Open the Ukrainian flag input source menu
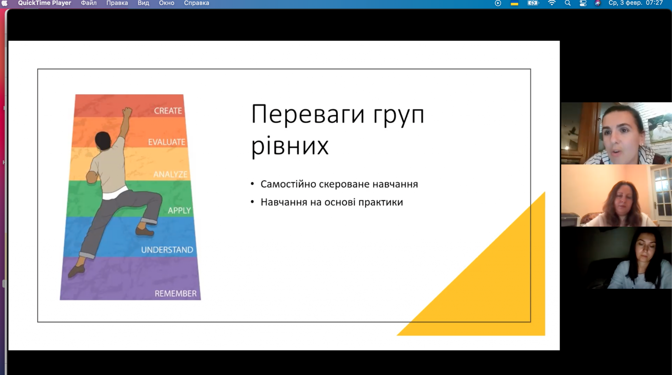The height and width of the screenshot is (375, 672). click(x=514, y=3)
